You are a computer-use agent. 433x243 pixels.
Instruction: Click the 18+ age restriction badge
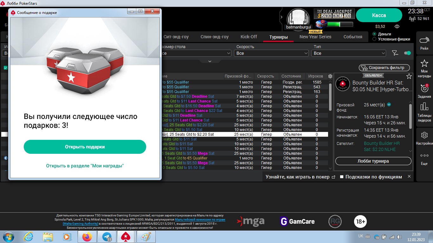point(360,221)
